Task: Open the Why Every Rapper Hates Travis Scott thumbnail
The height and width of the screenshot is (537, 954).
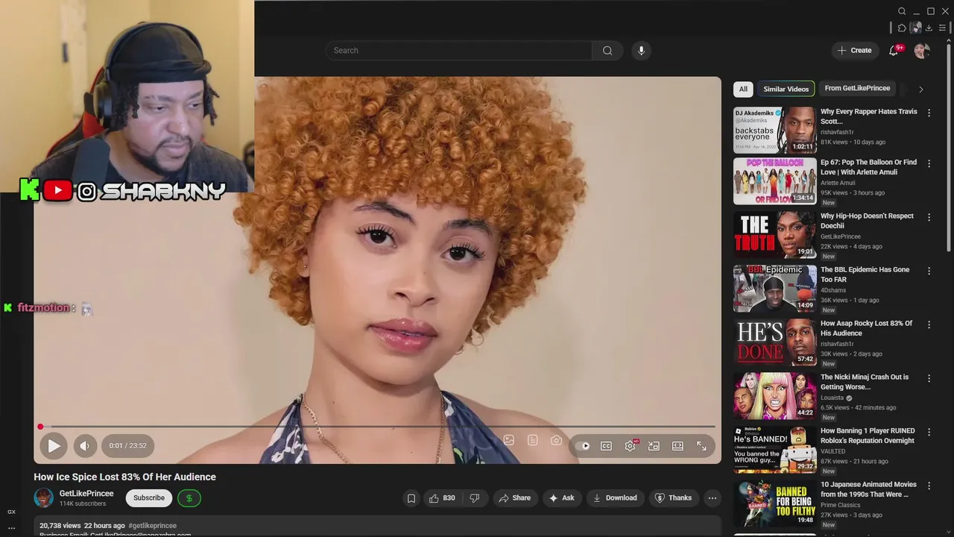Action: (x=775, y=130)
